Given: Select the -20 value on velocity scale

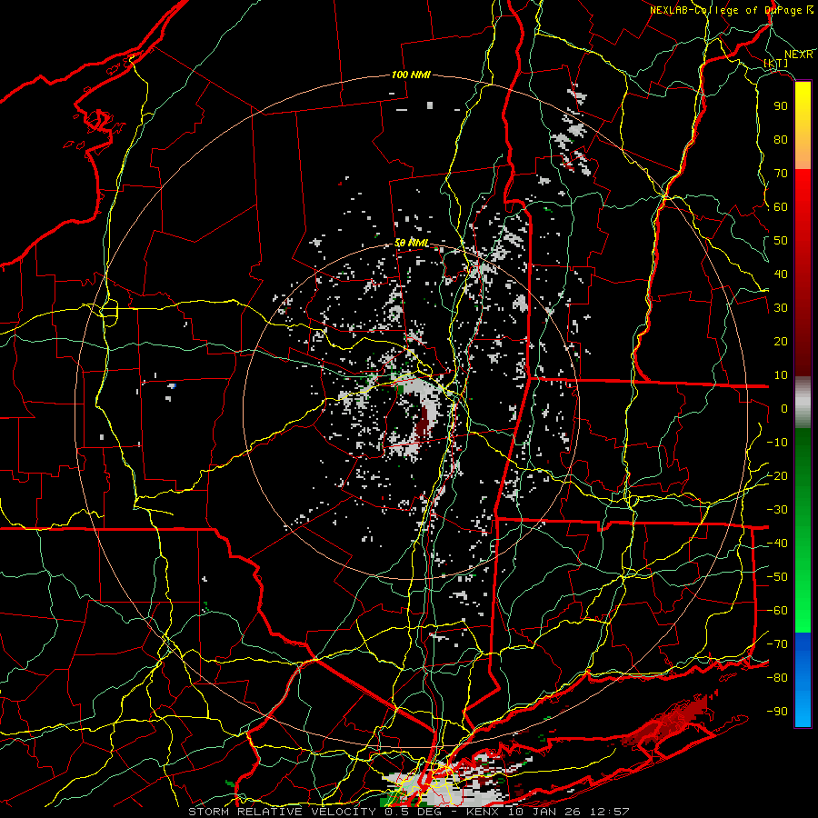Looking at the screenshot, I should 777,476.
